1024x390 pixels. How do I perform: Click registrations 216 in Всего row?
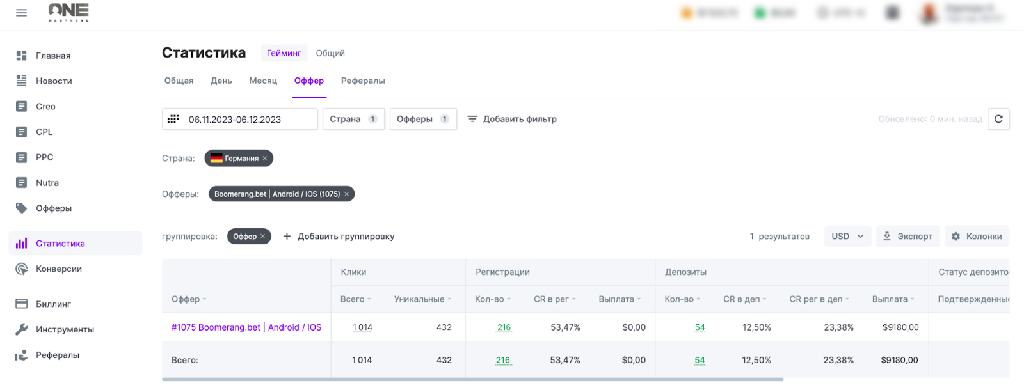(503, 360)
